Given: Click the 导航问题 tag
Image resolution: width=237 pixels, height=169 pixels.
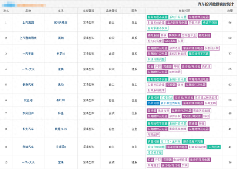Looking at the screenshot, I should pyautogui.click(x=194, y=23).
